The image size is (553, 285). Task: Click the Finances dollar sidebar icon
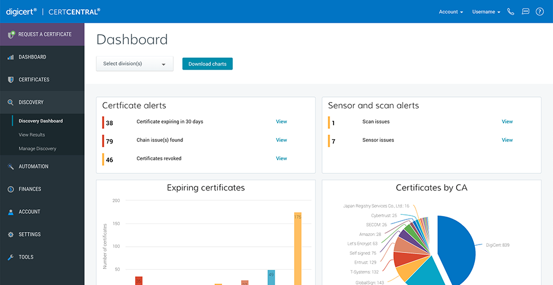pyautogui.click(x=10, y=189)
